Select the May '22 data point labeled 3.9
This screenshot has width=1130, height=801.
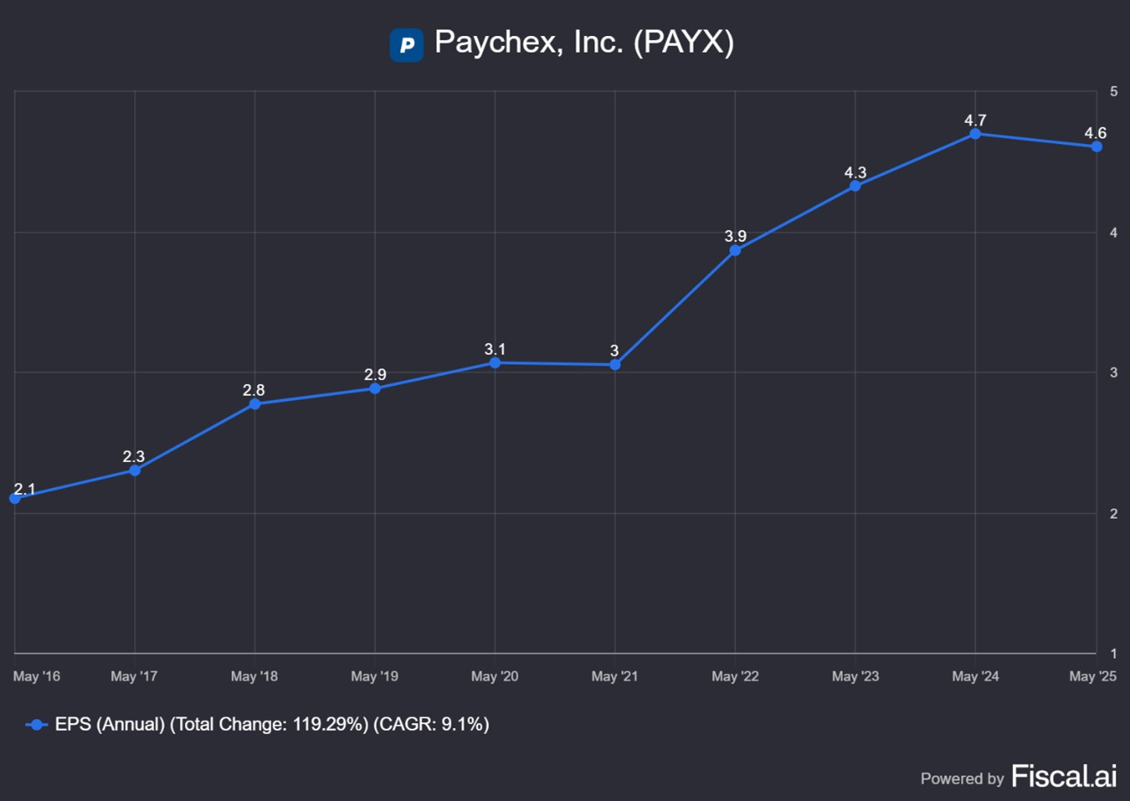[x=735, y=251]
